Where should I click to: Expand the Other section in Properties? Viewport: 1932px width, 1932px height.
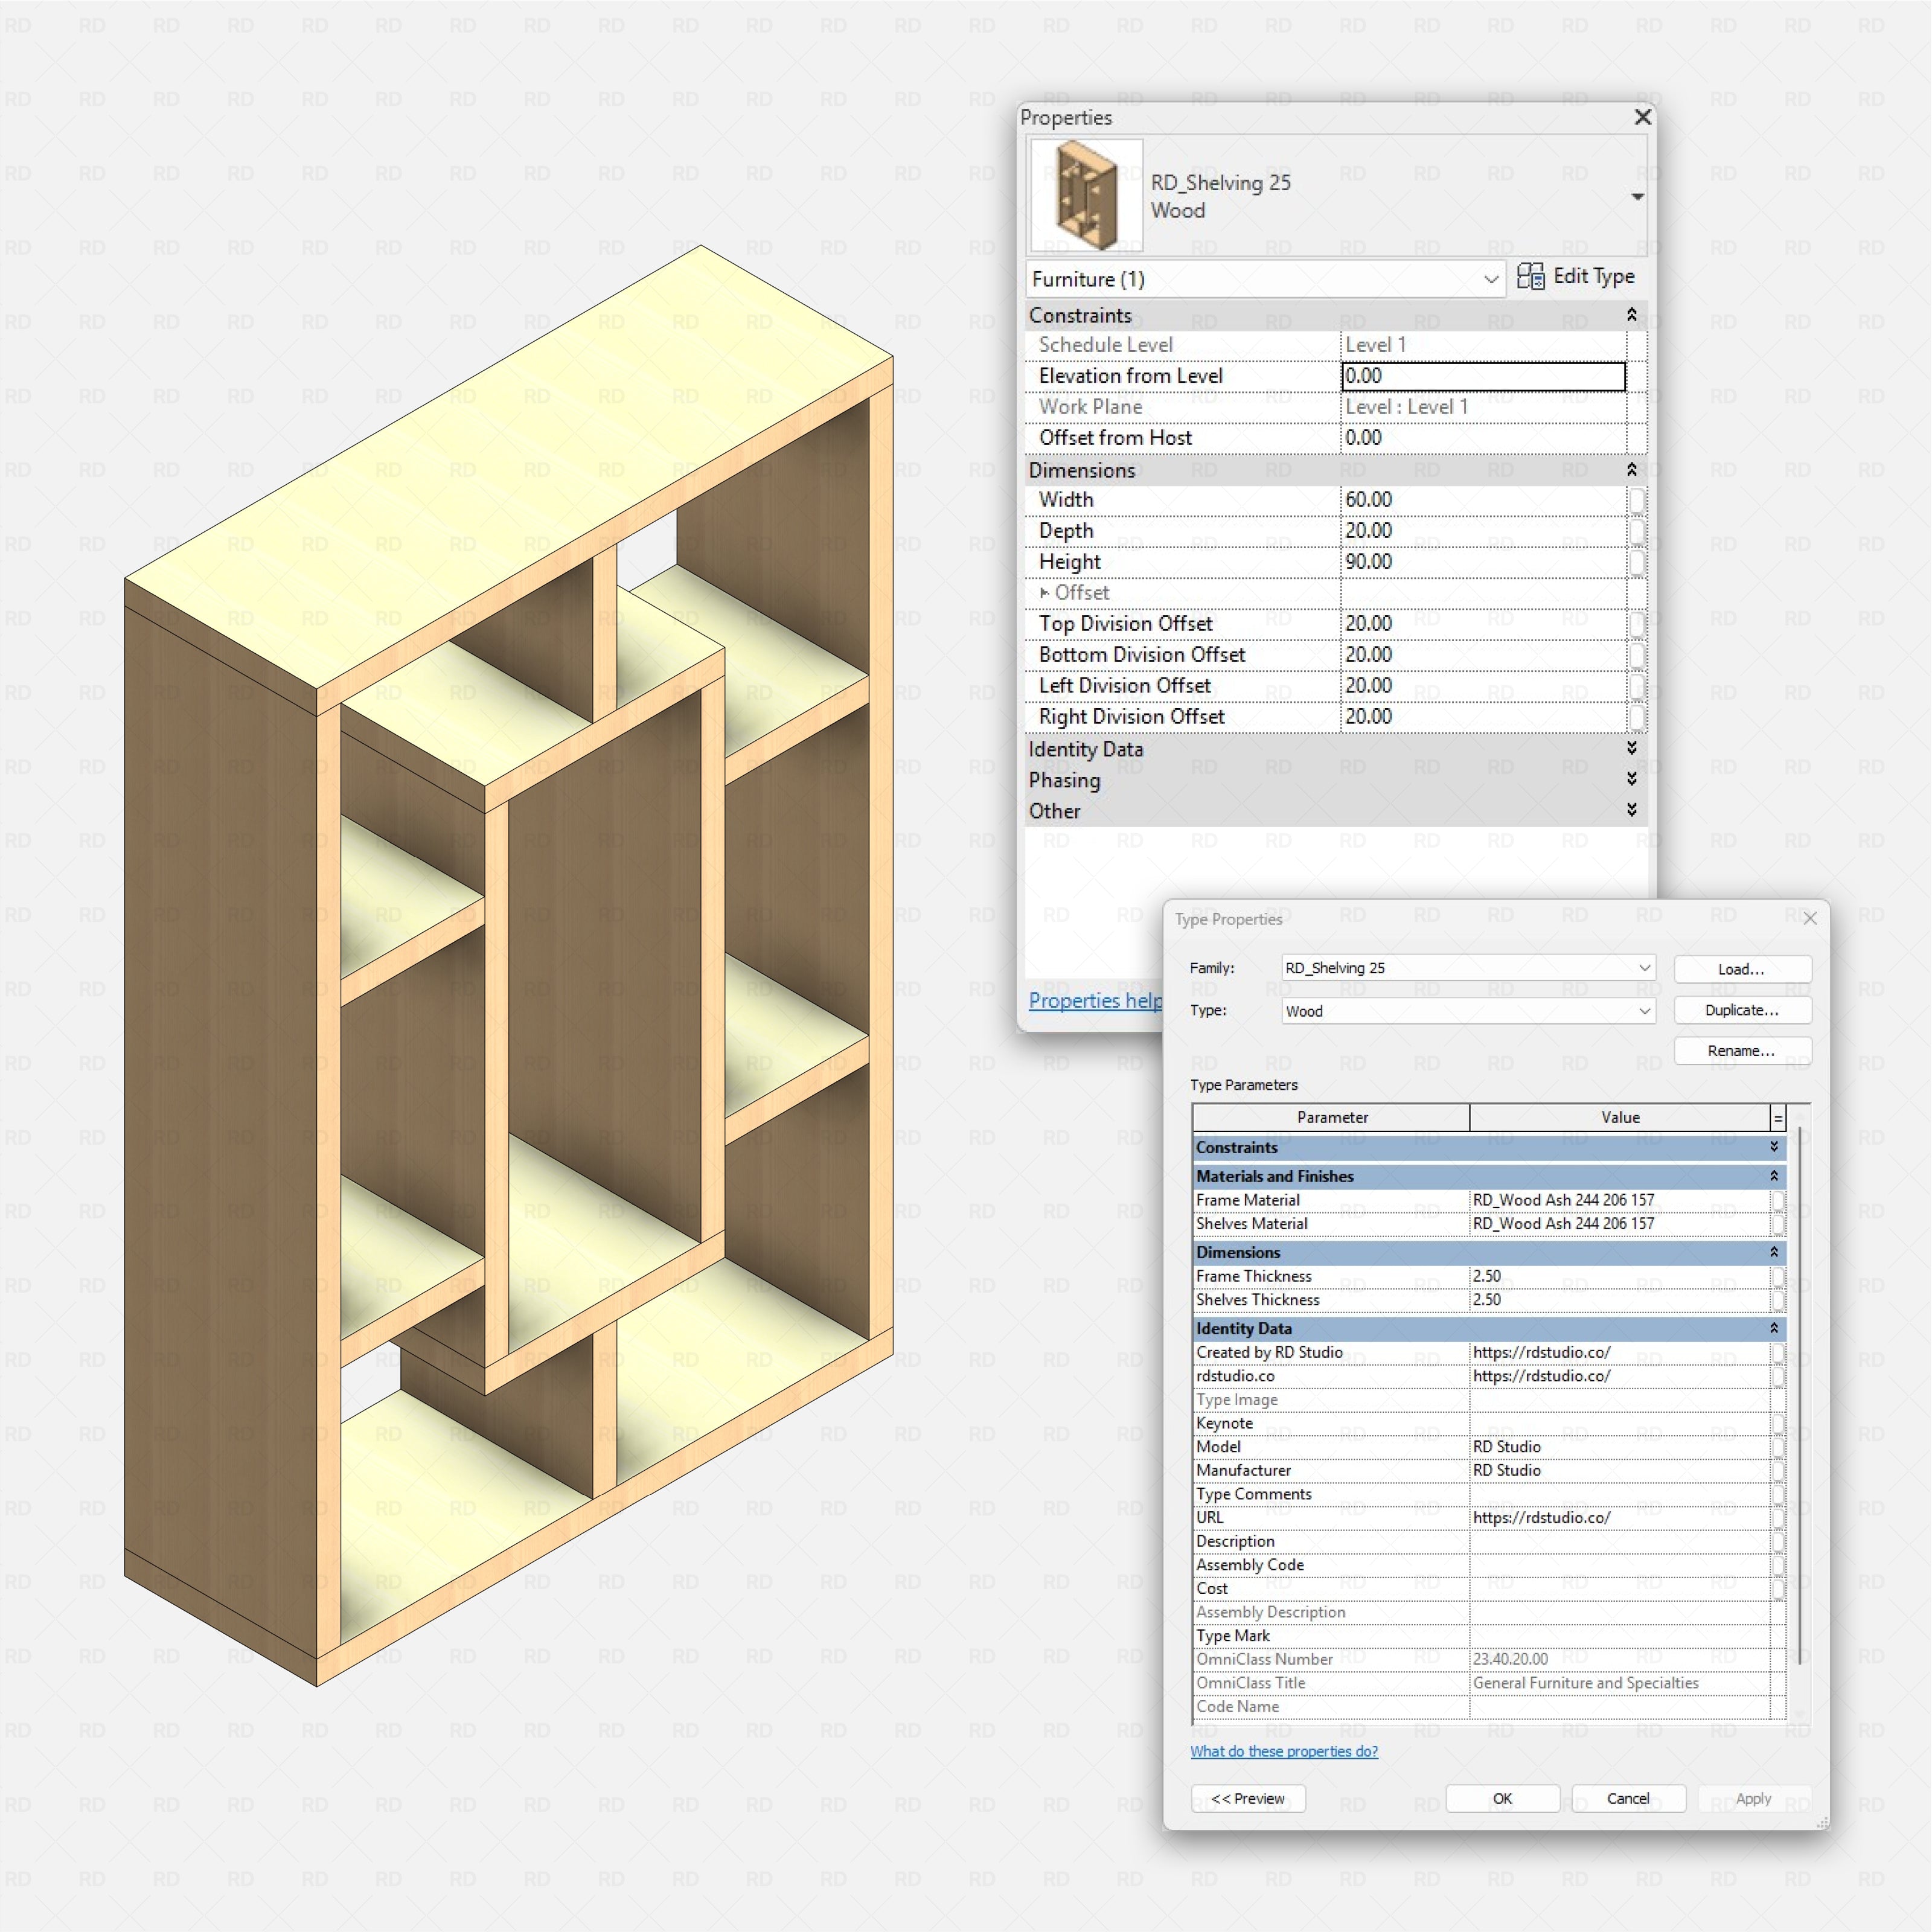pos(1631,810)
